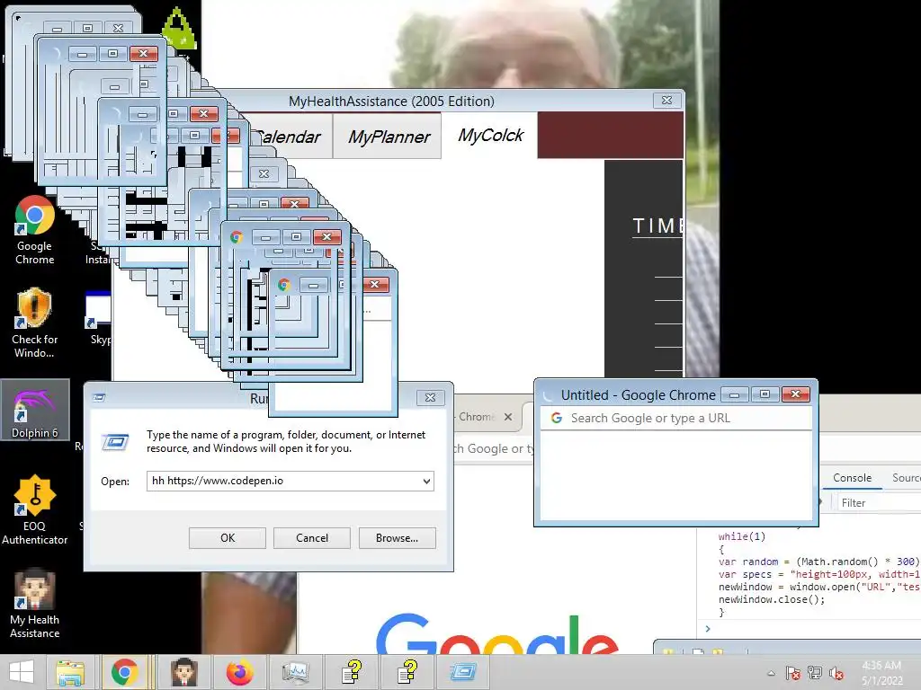Click the Chrome icon on the frontmost popup window
This screenshot has width=921, height=690.
(284, 285)
